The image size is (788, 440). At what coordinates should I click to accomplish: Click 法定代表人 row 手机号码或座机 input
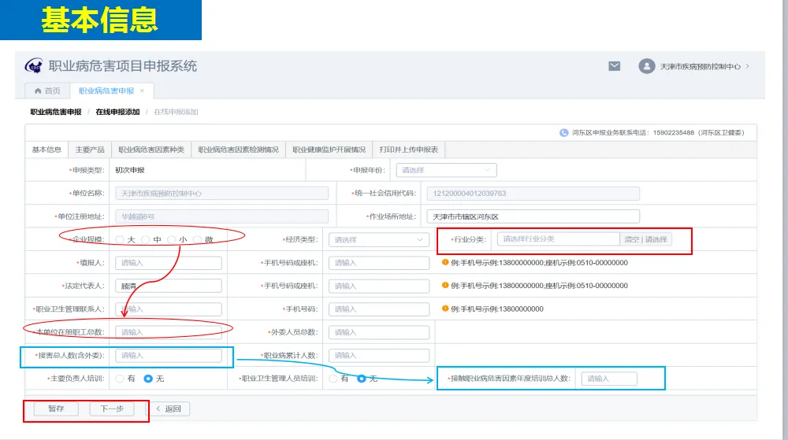point(379,286)
